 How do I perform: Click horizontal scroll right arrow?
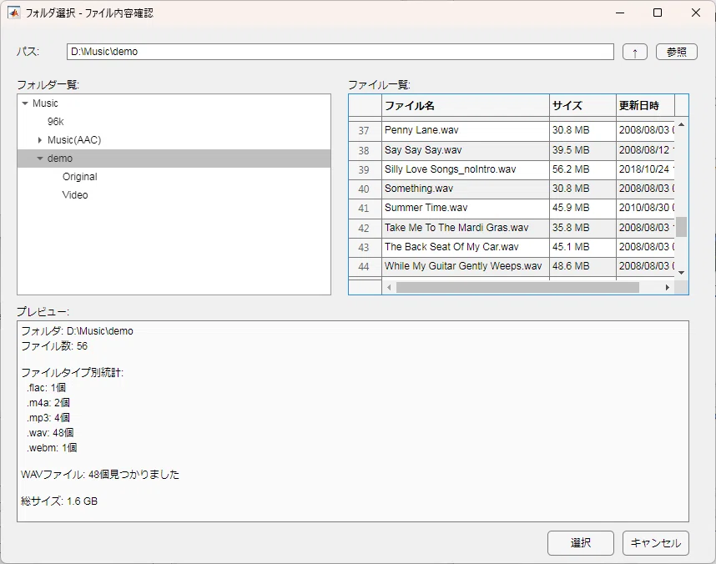(x=667, y=287)
